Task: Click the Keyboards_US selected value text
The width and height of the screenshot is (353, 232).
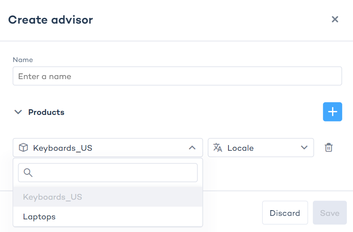Action: (62, 148)
